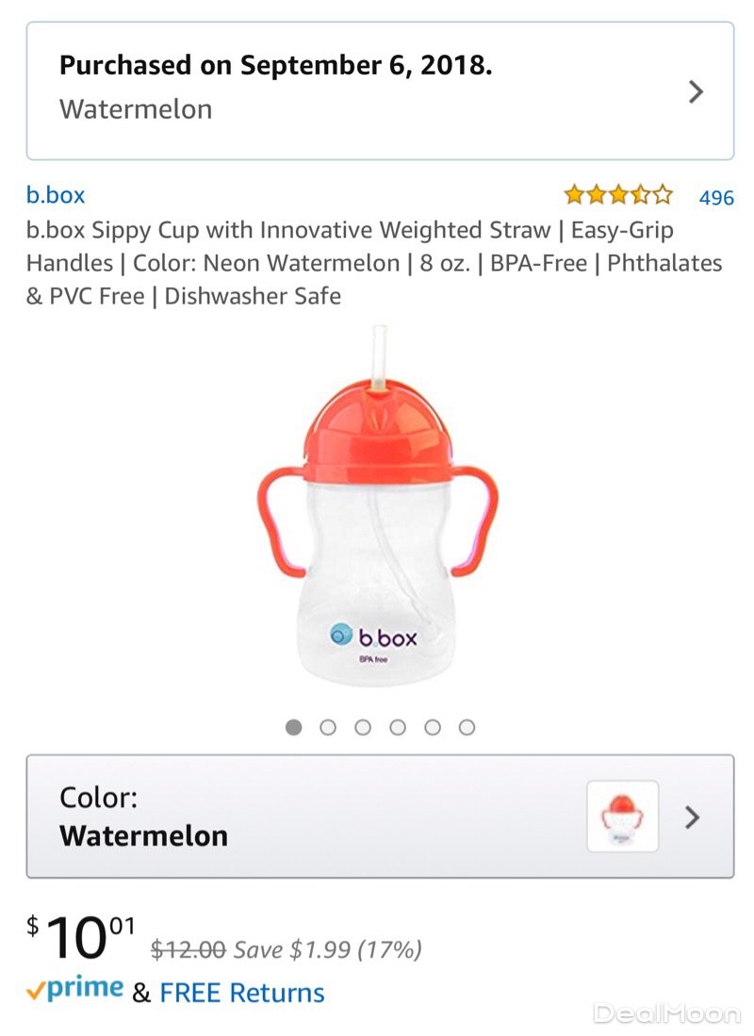This screenshot has height=1036, width=754.
Task: Switch to the third product image dot
Action: pos(363,728)
